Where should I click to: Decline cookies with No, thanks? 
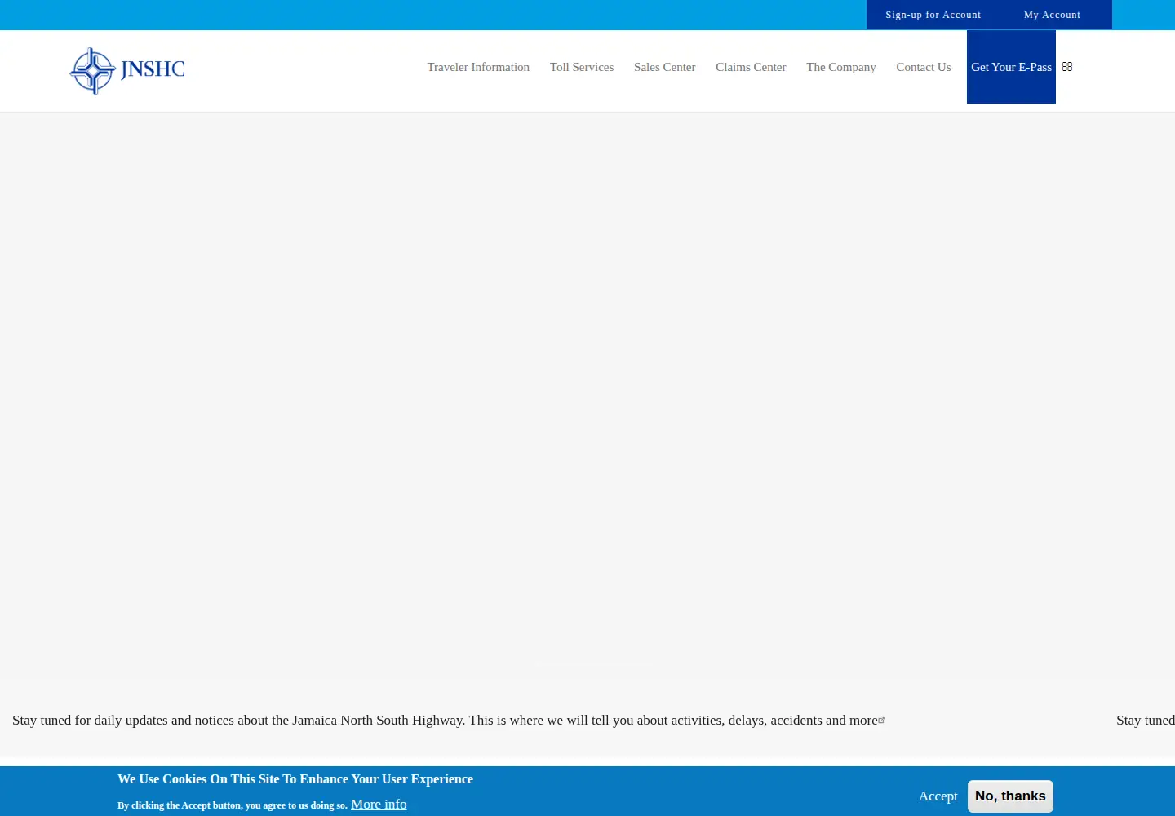pos(1010,796)
